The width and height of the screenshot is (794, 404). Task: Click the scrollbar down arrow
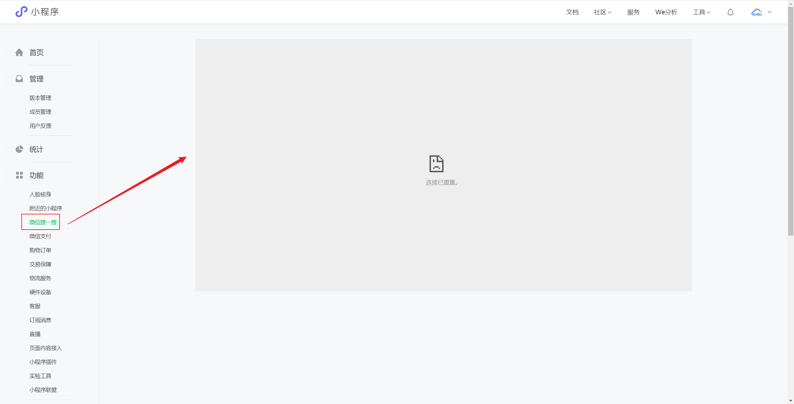pos(791,401)
